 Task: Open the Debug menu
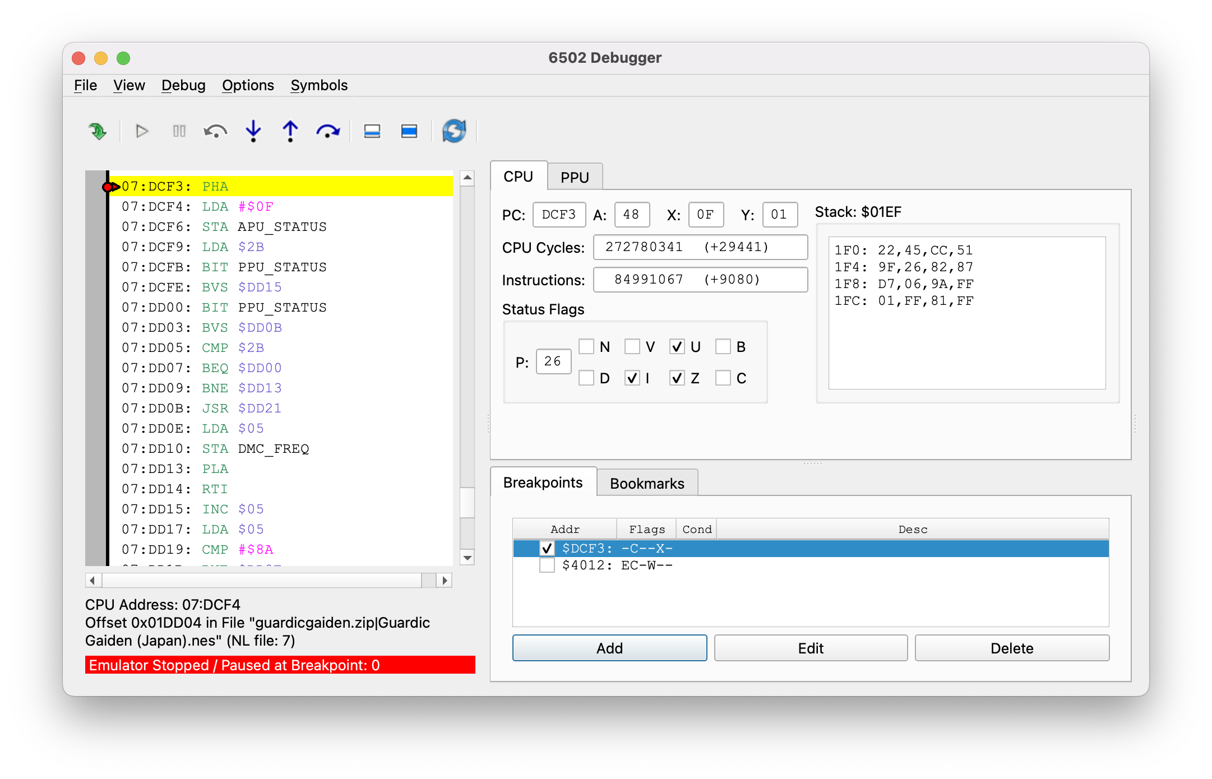[x=183, y=86]
